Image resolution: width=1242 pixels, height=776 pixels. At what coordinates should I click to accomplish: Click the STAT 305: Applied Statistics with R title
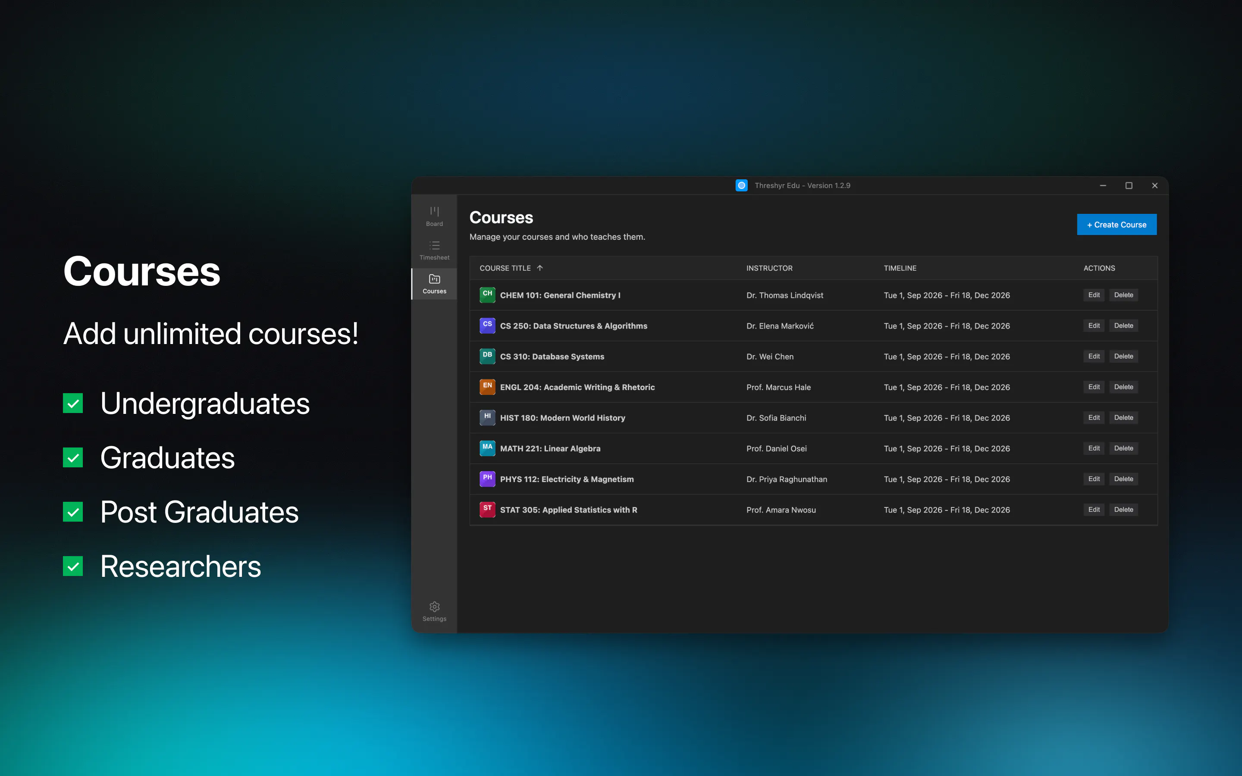click(x=568, y=510)
